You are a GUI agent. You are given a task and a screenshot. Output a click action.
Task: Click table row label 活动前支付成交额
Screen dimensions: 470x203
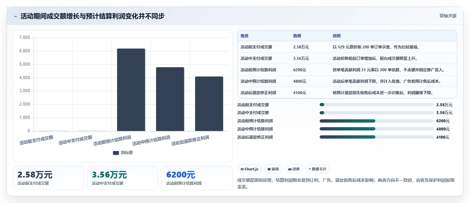point(256,47)
